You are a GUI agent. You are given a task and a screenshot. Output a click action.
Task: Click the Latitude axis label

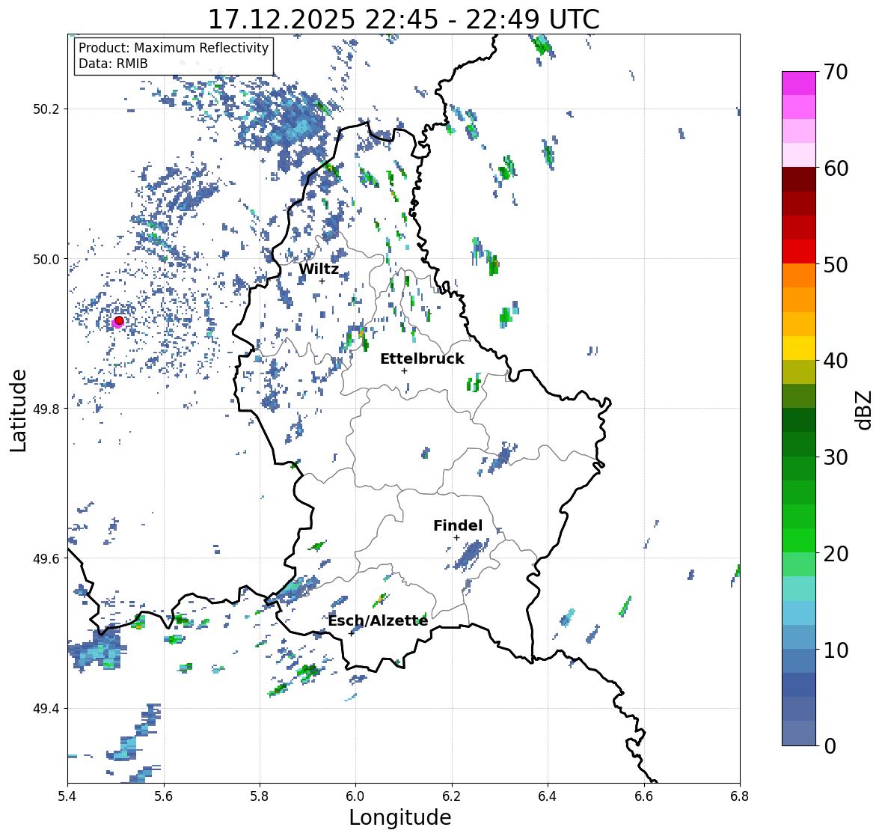tap(18, 410)
